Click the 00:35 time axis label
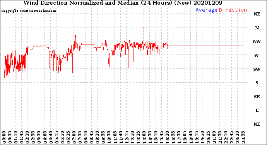The width and height of the screenshot is (267, 145). click(x=10, y=137)
